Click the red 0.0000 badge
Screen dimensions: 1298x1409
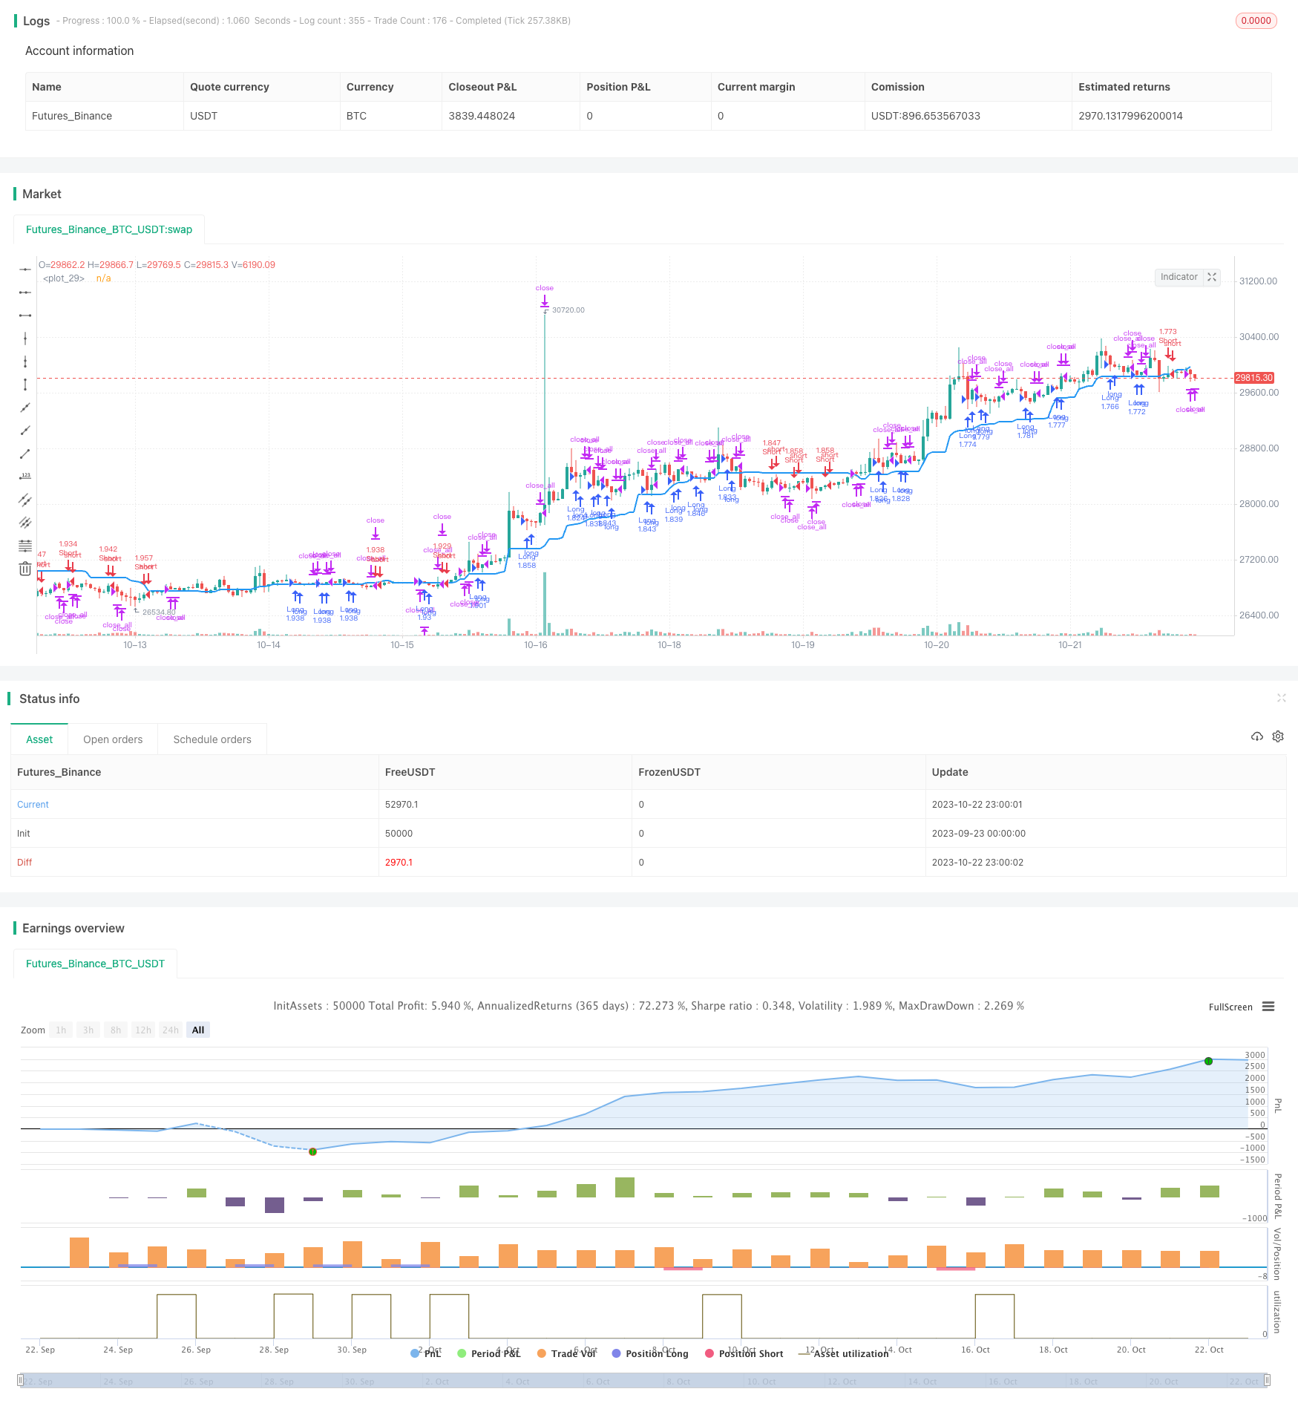(x=1256, y=21)
